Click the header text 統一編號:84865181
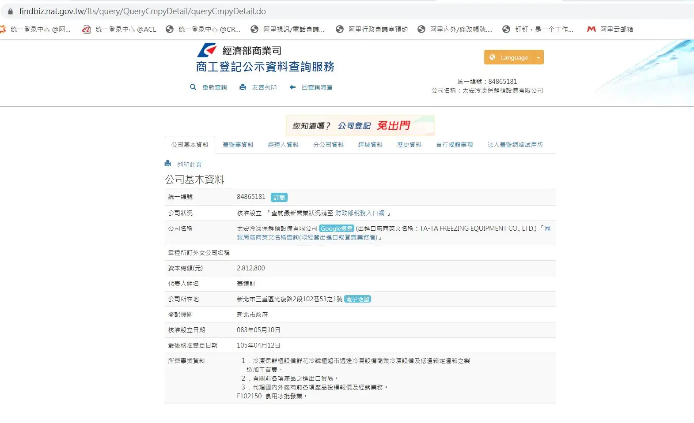The width and height of the screenshot is (694, 423). (487, 82)
